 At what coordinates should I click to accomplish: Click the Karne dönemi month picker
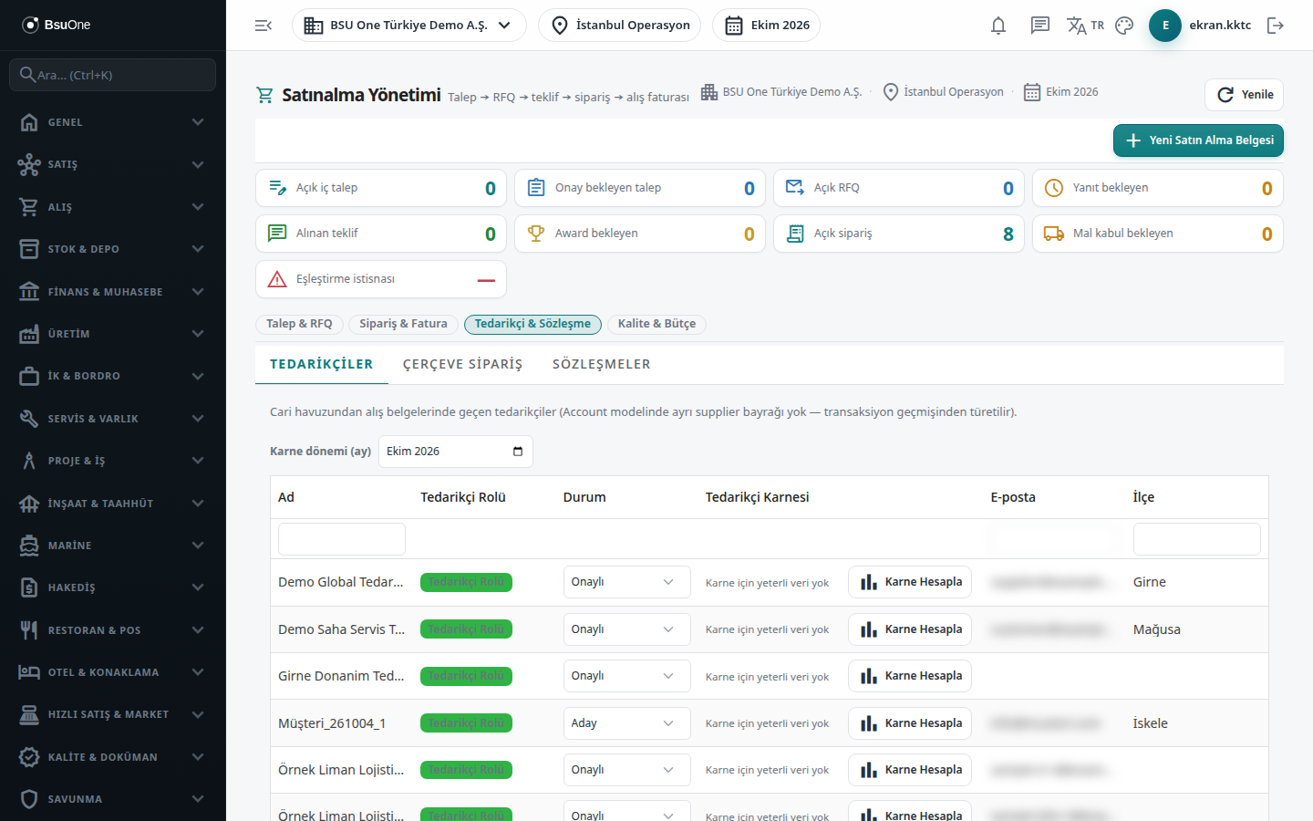pos(456,452)
